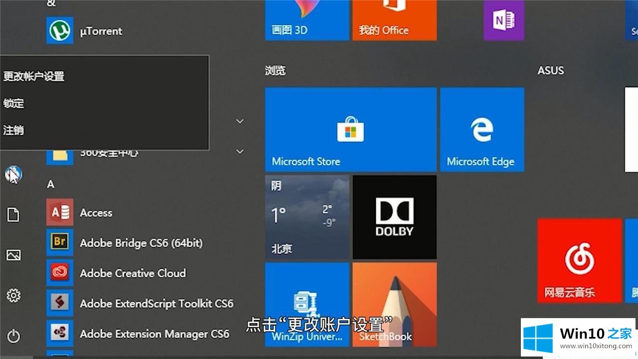Choose "注销" to sign out
Screen dimensions: 638x359
click(13, 130)
